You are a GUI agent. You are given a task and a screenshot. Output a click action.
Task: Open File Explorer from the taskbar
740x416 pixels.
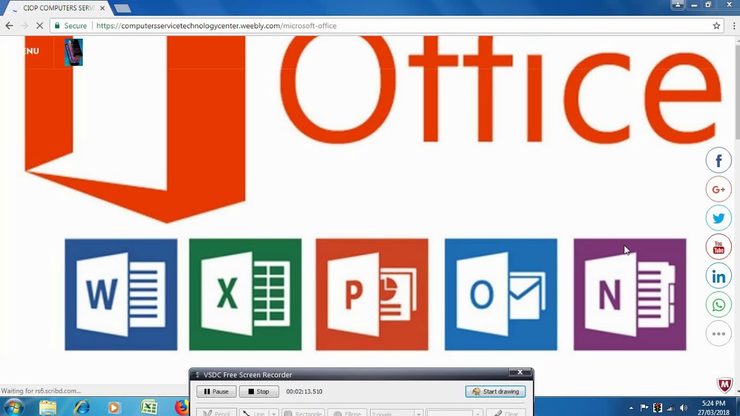point(47,407)
